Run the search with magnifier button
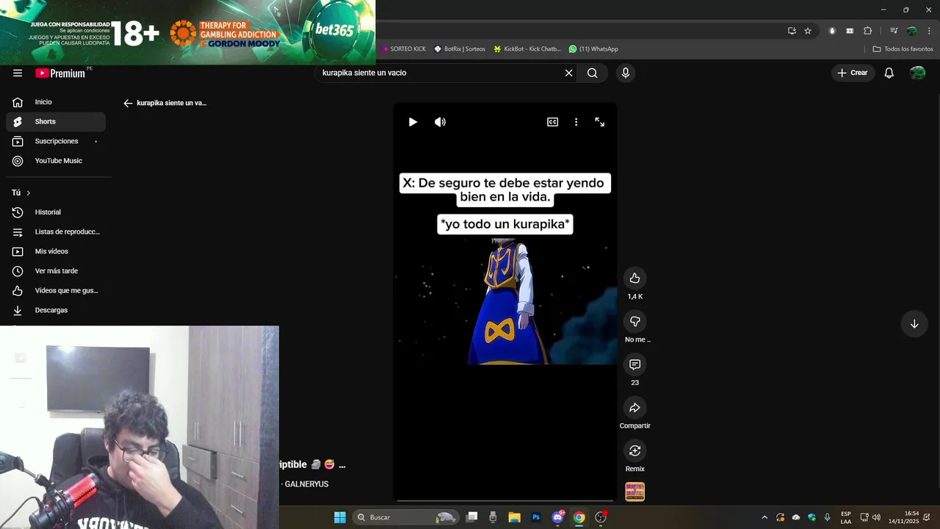 pos(593,73)
